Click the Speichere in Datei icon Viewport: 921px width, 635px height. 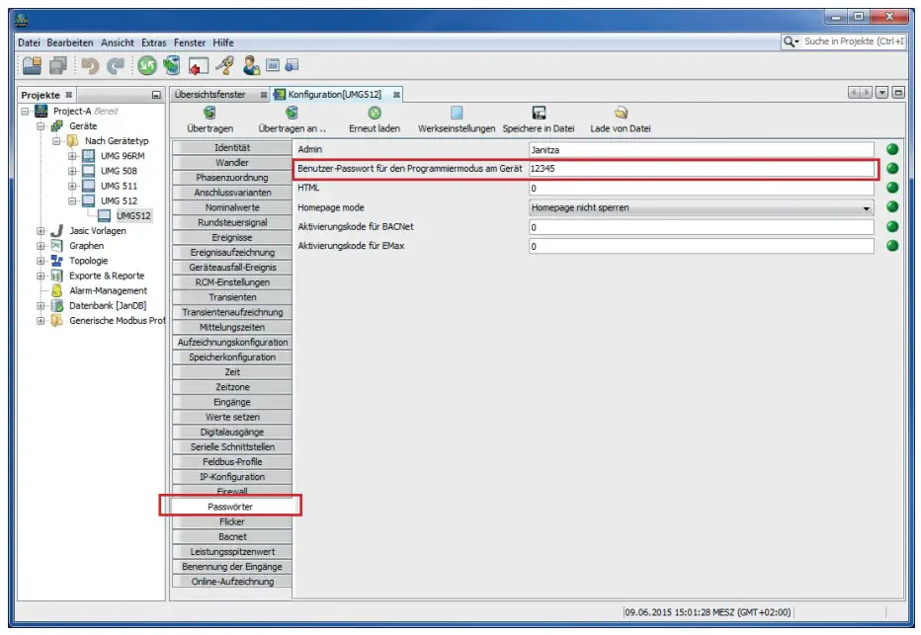point(539,114)
